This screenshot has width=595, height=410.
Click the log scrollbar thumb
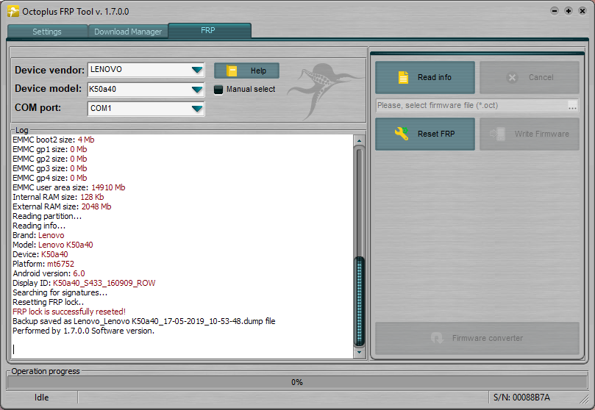pos(359,301)
